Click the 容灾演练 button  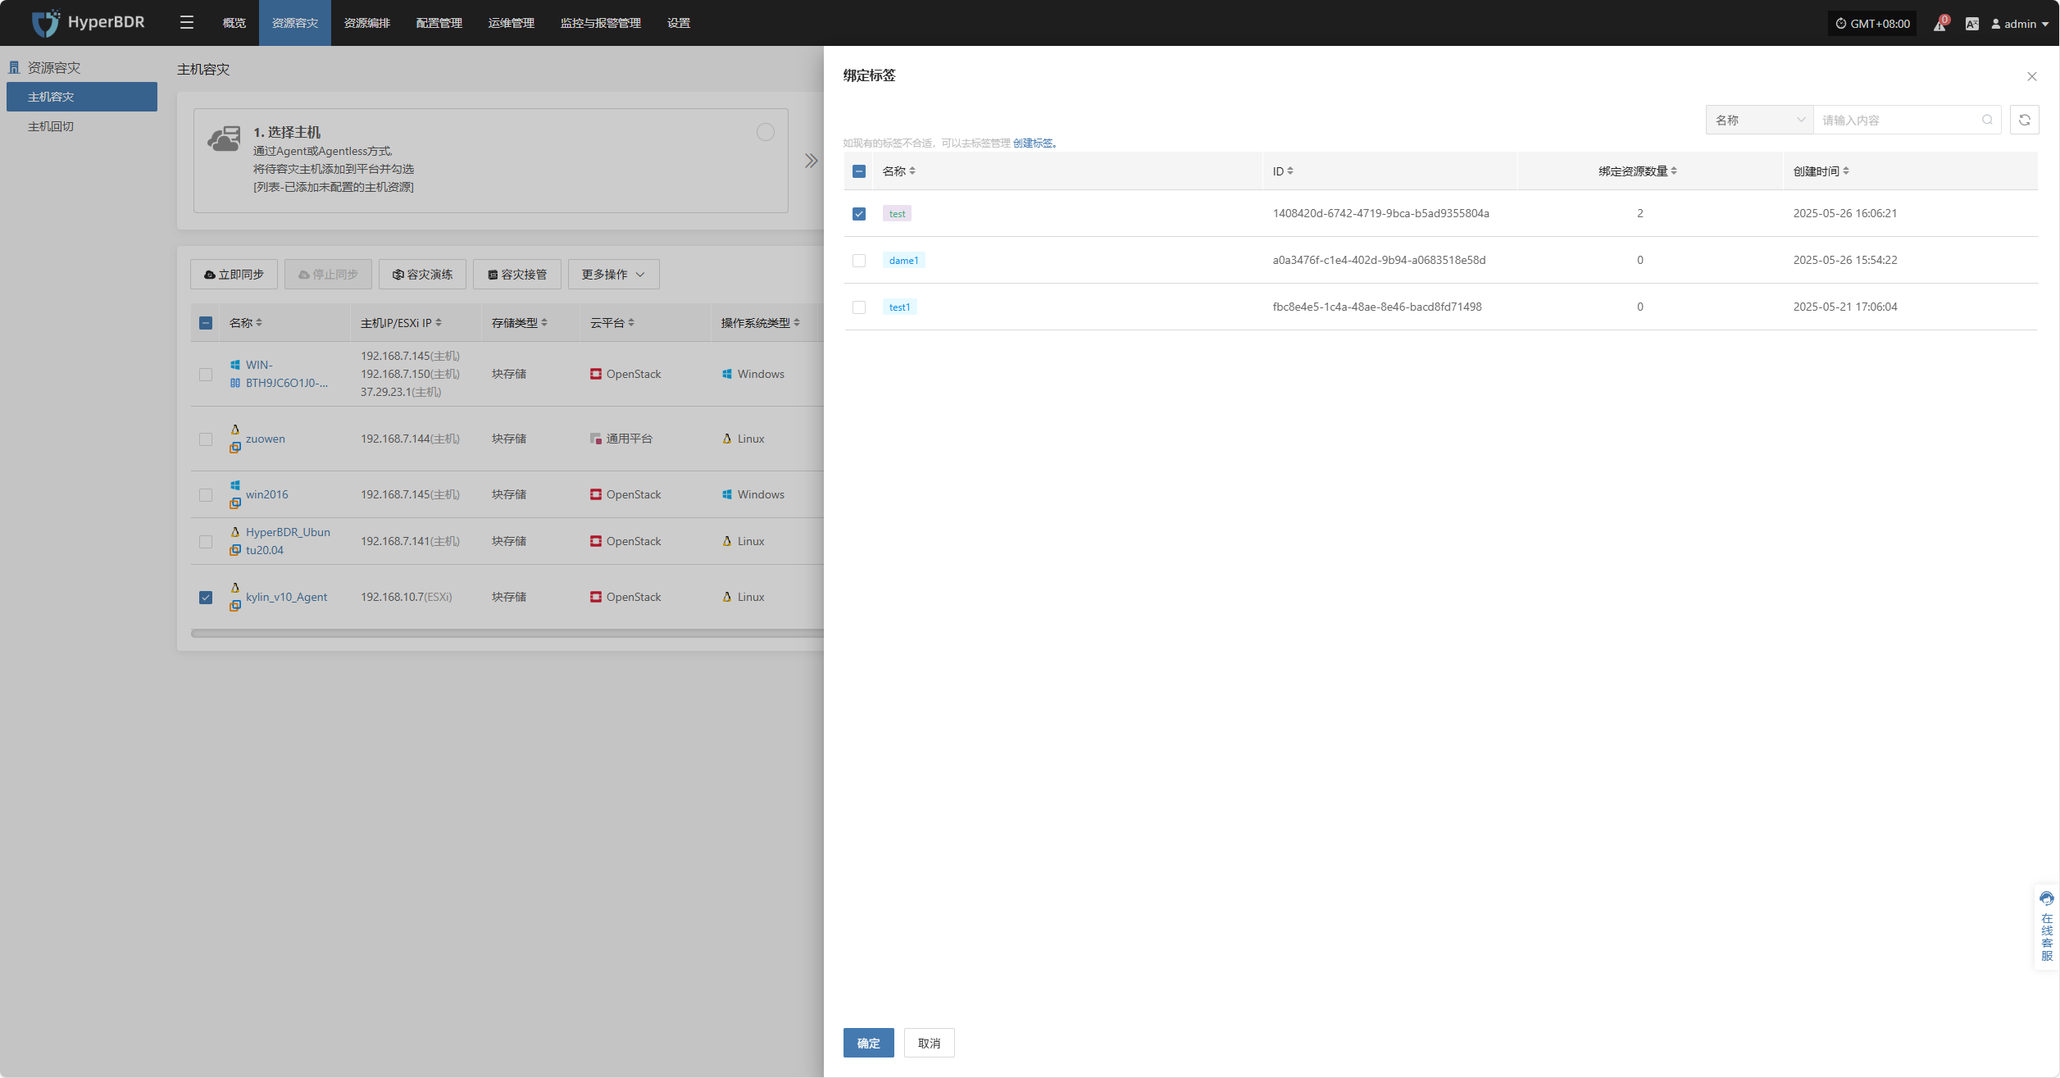coord(422,274)
